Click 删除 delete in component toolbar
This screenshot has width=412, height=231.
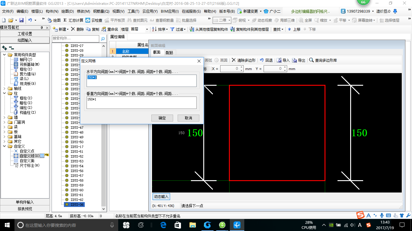click(x=78, y=29)
